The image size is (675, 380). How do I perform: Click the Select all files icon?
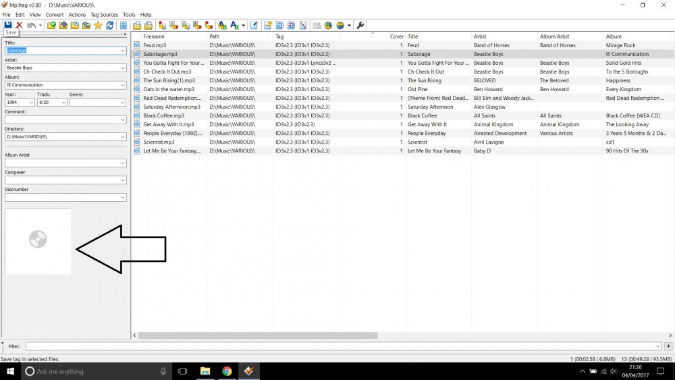pos(123,26)
